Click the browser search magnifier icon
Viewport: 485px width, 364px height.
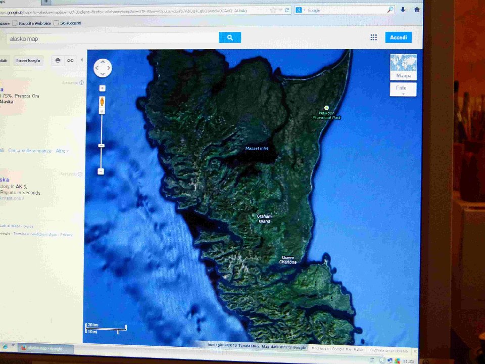pos(391,10)
